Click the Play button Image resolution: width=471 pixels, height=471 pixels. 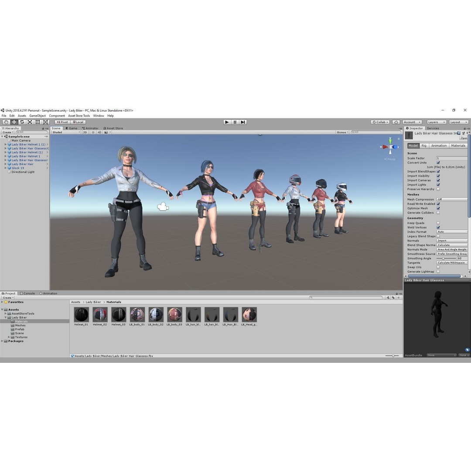coord(227,122)
